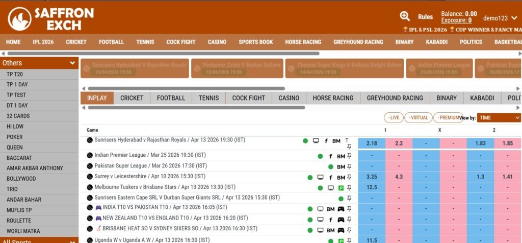Screen dimensions: 522x243
Task: Pin the Indian Premier League row
Action: [349, 156]
